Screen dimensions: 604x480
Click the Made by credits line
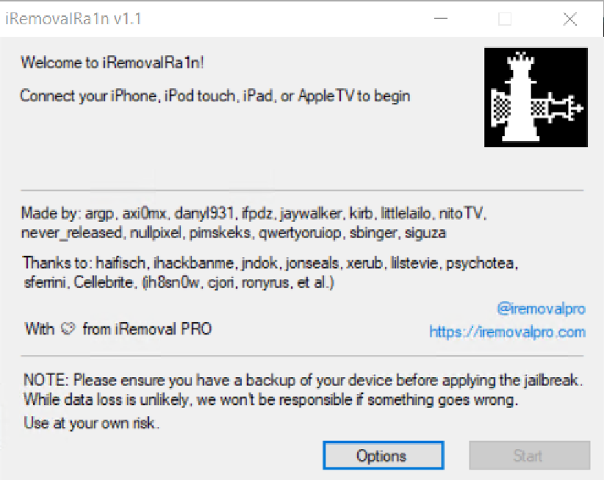pos(254,213)
